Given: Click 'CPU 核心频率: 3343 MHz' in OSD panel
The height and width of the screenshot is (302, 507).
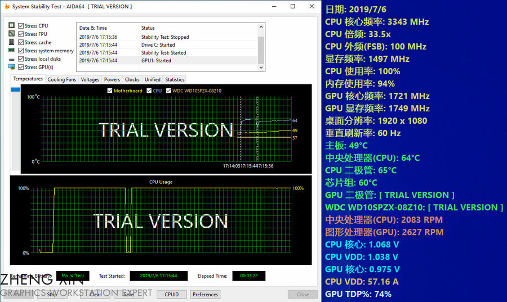Looking at the screenshot, I should click(377, 21).
